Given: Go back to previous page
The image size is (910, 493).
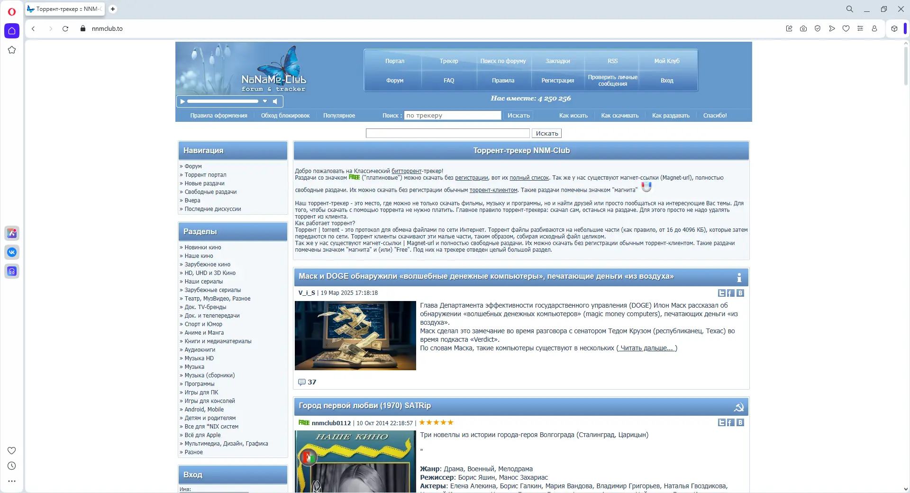Looking at the screenshot, I should 33,28.
